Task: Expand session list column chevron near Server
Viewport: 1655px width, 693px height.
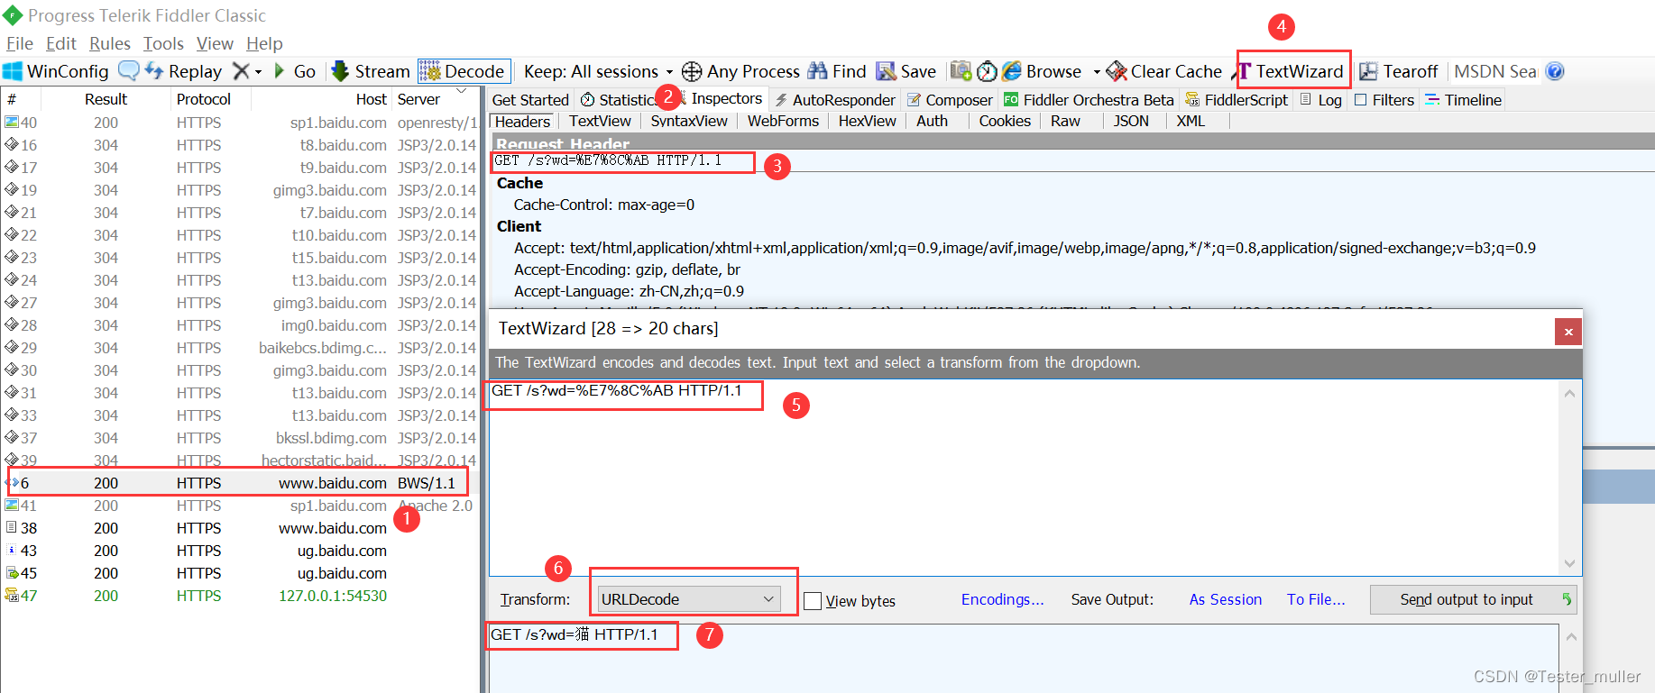Action: (462, 91)
